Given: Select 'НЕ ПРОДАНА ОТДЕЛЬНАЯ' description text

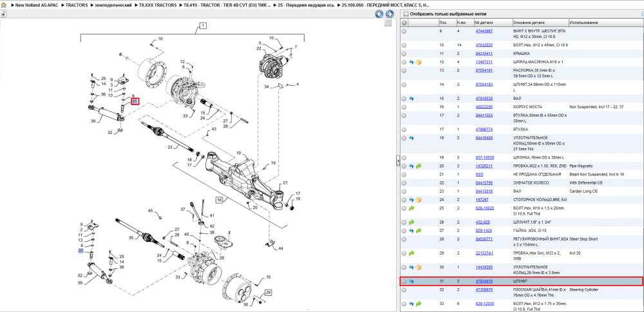Looking at the screenshot, I should (537, 174).
